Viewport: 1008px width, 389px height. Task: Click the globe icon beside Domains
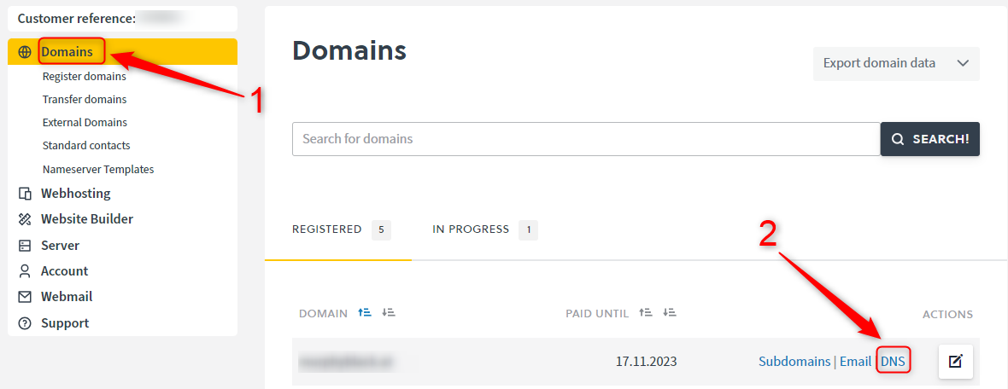(x=25, y=52)
